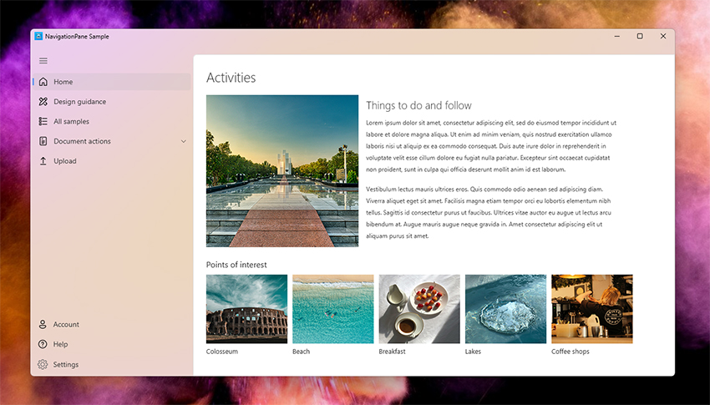The image size is (710, 405).
Task: Click the Home house icon
Action: [x=43, y=82]
